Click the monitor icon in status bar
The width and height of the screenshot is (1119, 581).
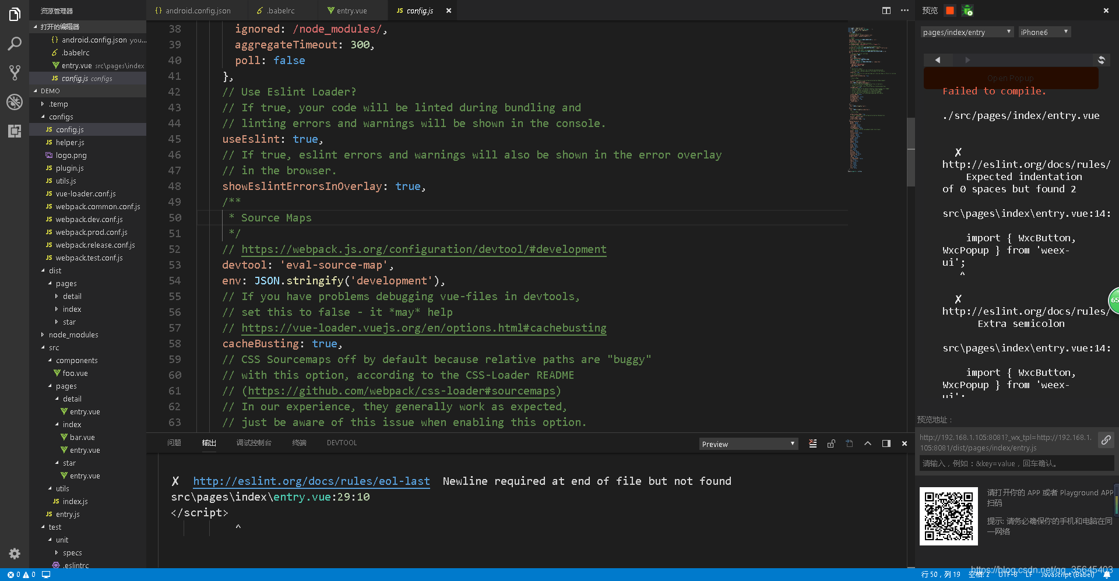pos(46,575)
